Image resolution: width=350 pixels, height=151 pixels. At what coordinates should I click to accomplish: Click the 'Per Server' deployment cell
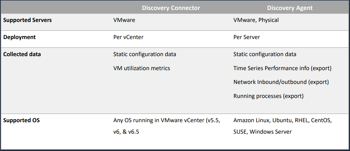pyautogui.click(x=247, y=37)
